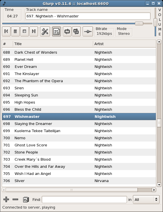Click the track seek slider handle
The width and height of the screenshot is (163, 212).
tap(139, 23)
